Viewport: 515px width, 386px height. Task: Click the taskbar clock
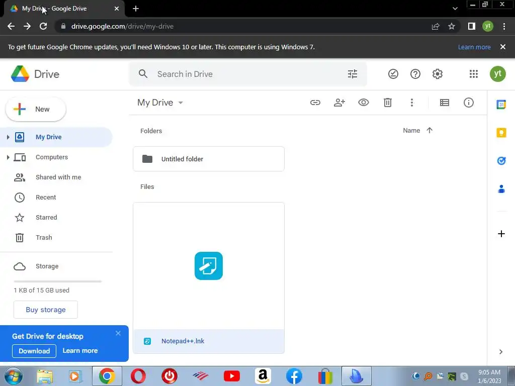pyautogui.click(x=489, y=376)
